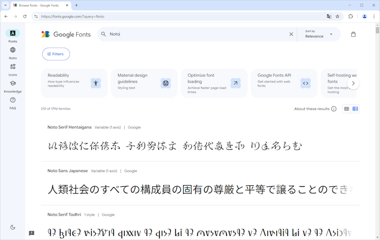
Task: Open a new browser tab
Action: pyautogui.click(x=76, y=5)
